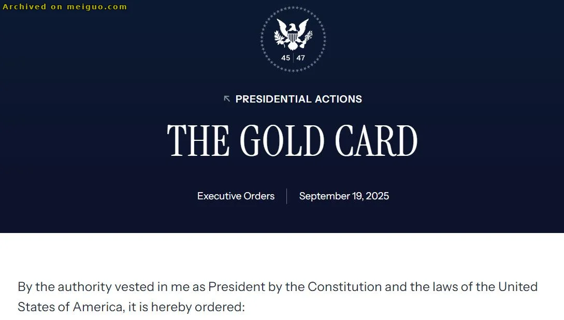
Task: Click the back arrow beside Presidential Actions
Action: tap(227, 98)
